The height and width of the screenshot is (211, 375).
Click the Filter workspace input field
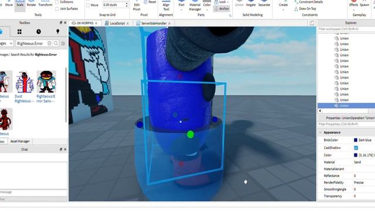click(x=346, y=29)
